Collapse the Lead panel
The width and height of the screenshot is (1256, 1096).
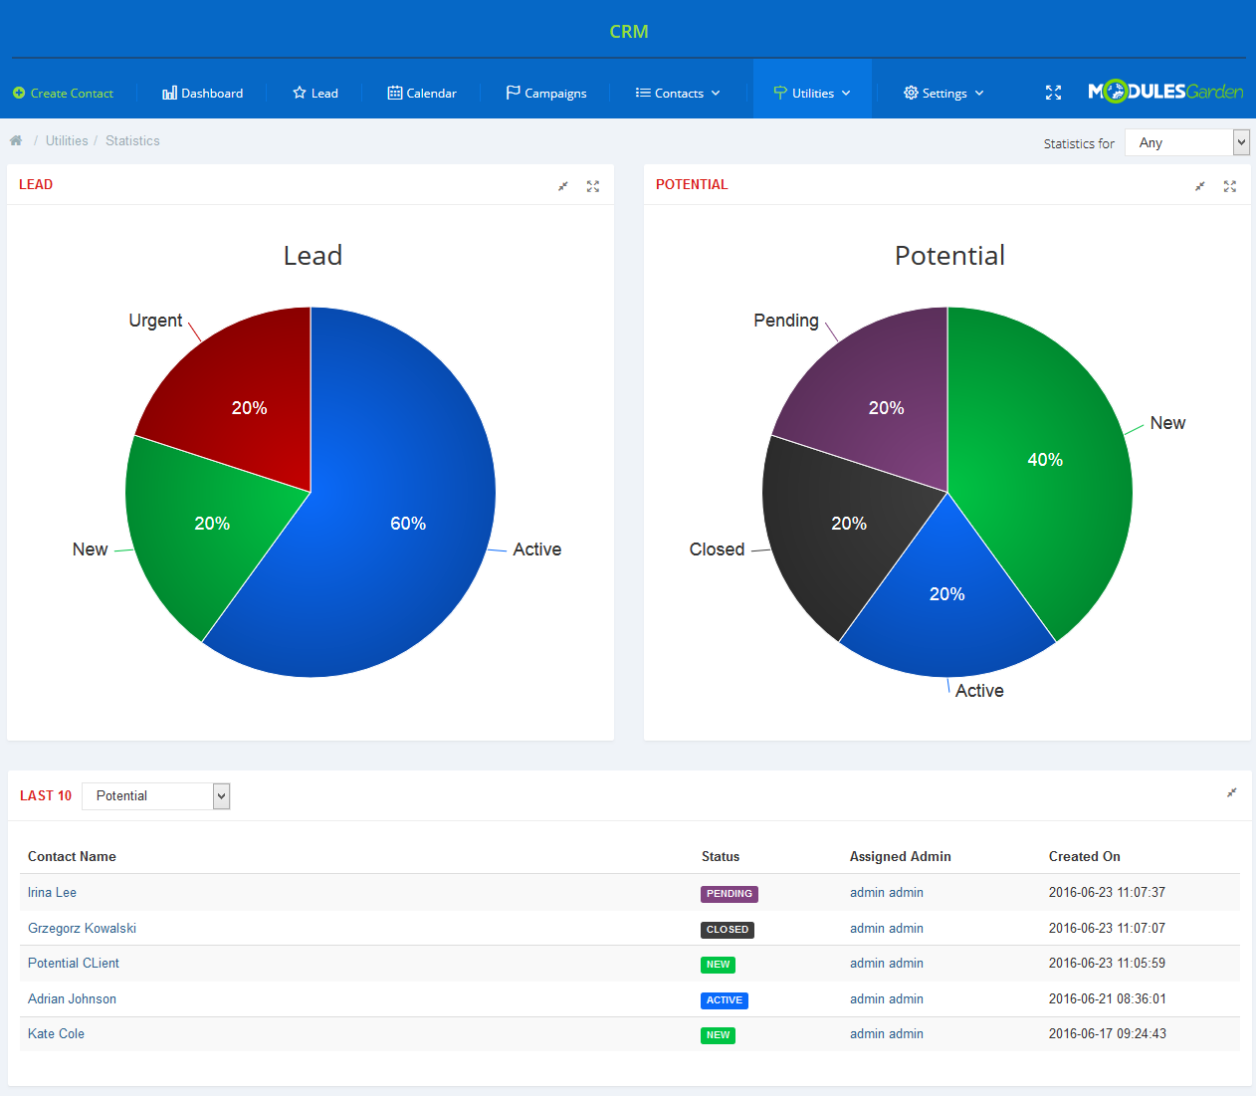tap(563, 186)
